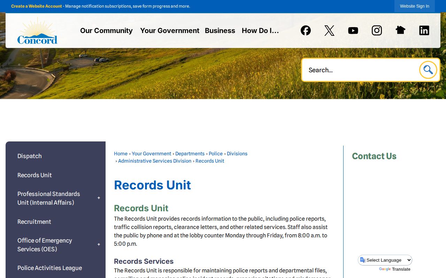This screenshot has height=278, width=446.
Task: Open Police breadcrumb link
Action: (216, 154)
